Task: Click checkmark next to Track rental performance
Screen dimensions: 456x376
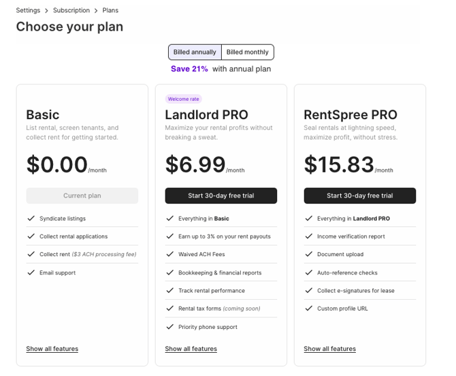Action: click(x=170, y=291)
